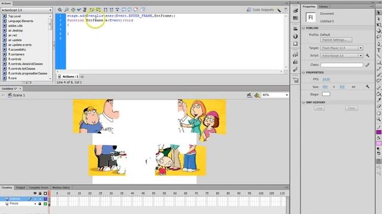Image resolution: width=382 pixels, height=214 pixels.
Task: Choose the Subselection tool
Action: click(x=378, y=18)
